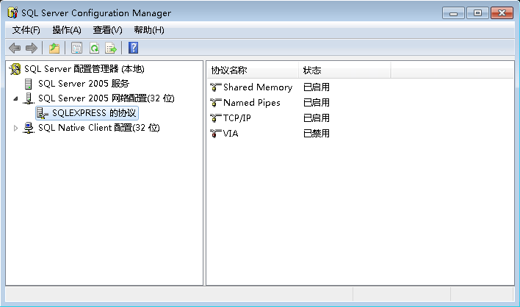Screen dimensions: 520x307
Task: Click the SQL Native Client 配置 icon
Action: (29, 128)
